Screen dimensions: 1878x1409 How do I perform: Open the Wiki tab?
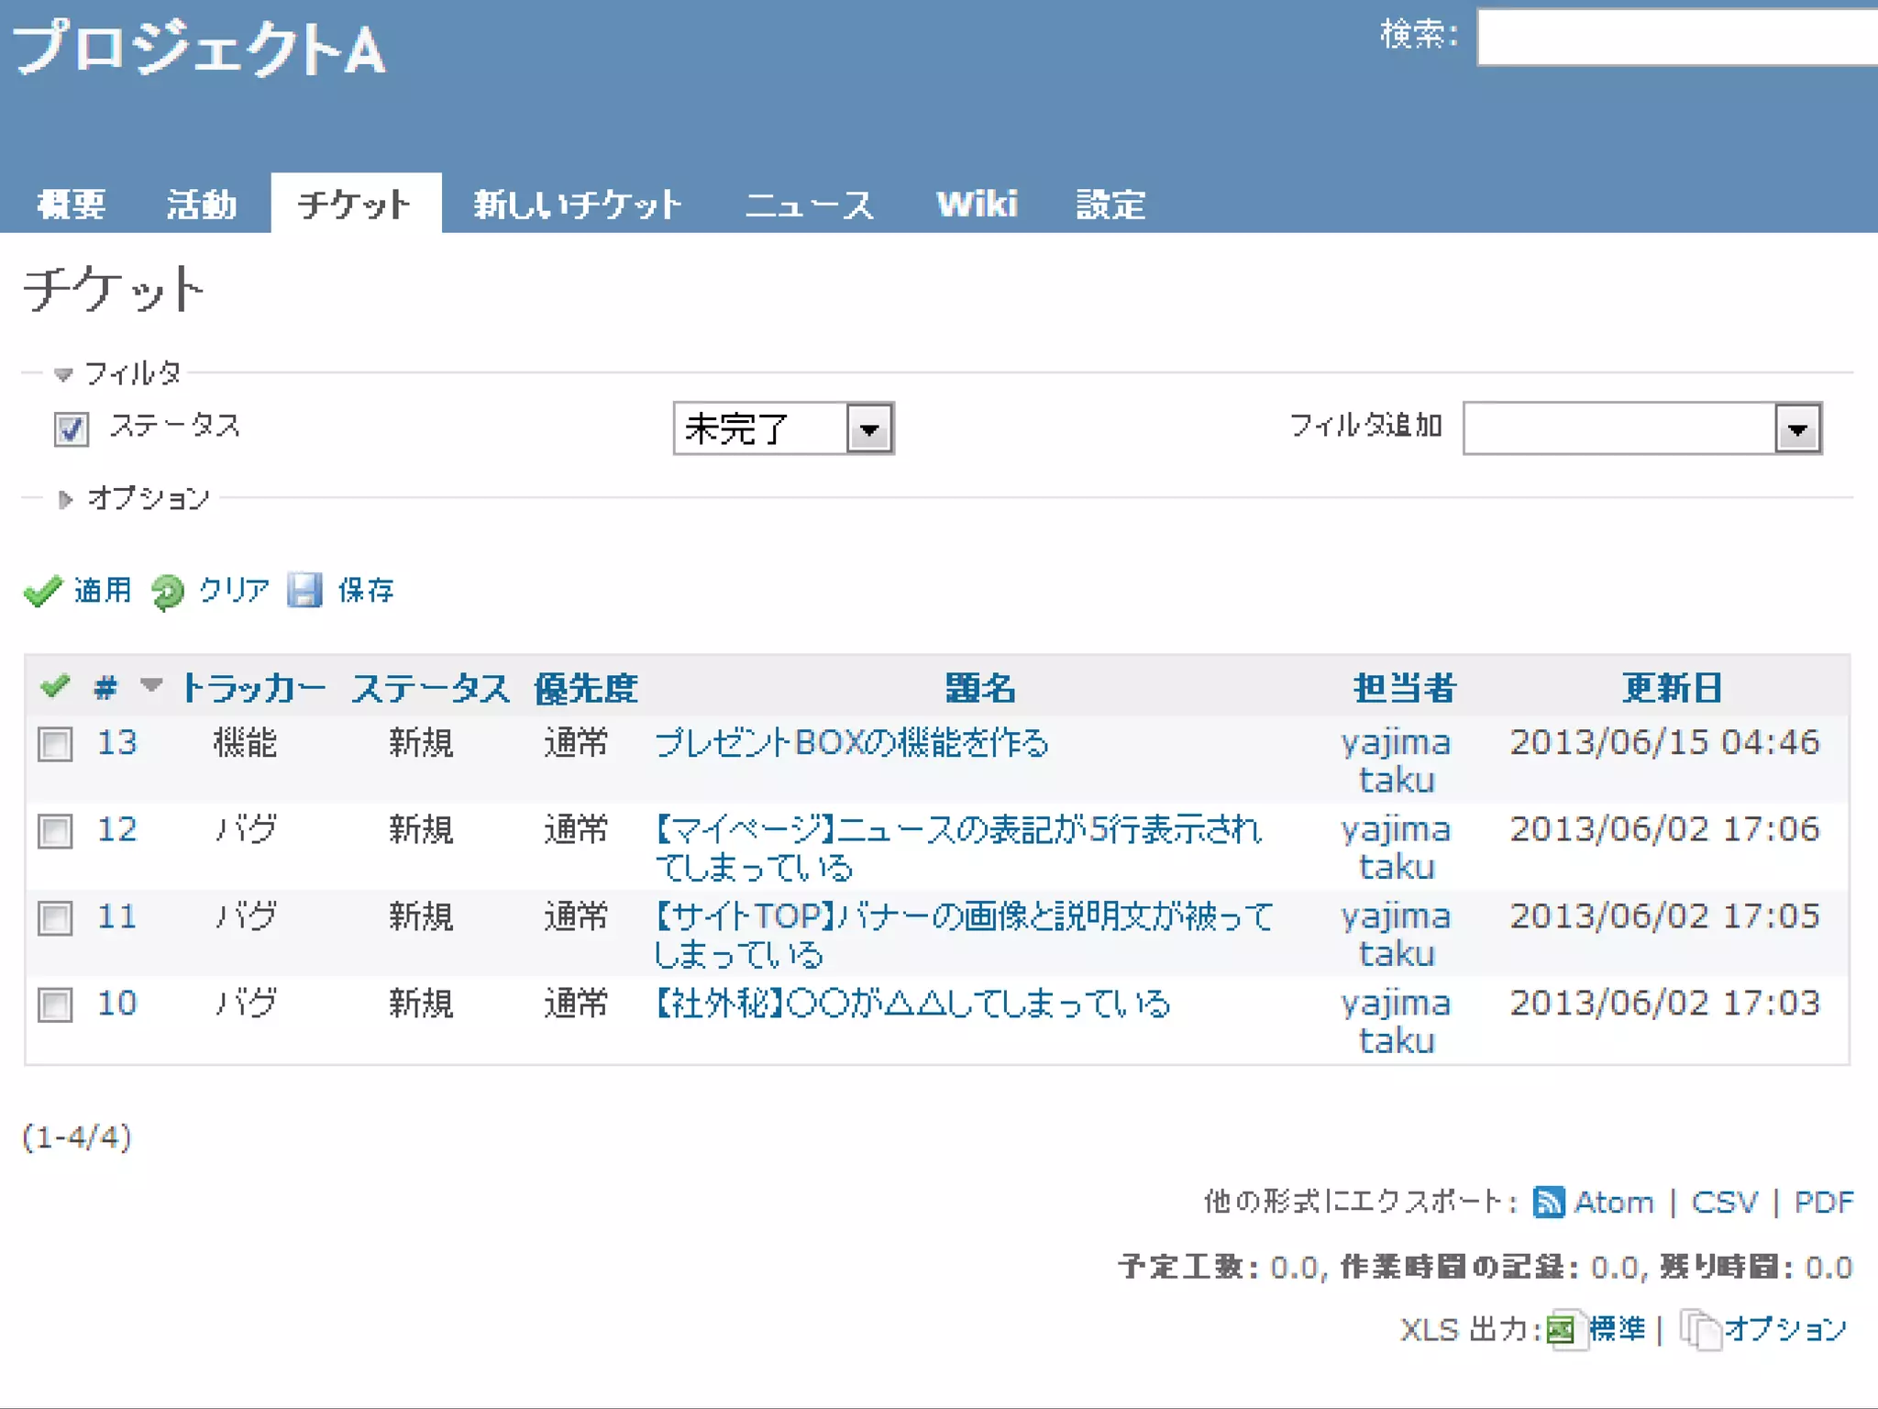point(977,204)
